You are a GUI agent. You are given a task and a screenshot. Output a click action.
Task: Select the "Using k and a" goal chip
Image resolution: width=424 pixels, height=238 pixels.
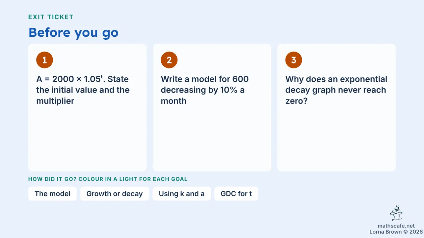point(182,194)
